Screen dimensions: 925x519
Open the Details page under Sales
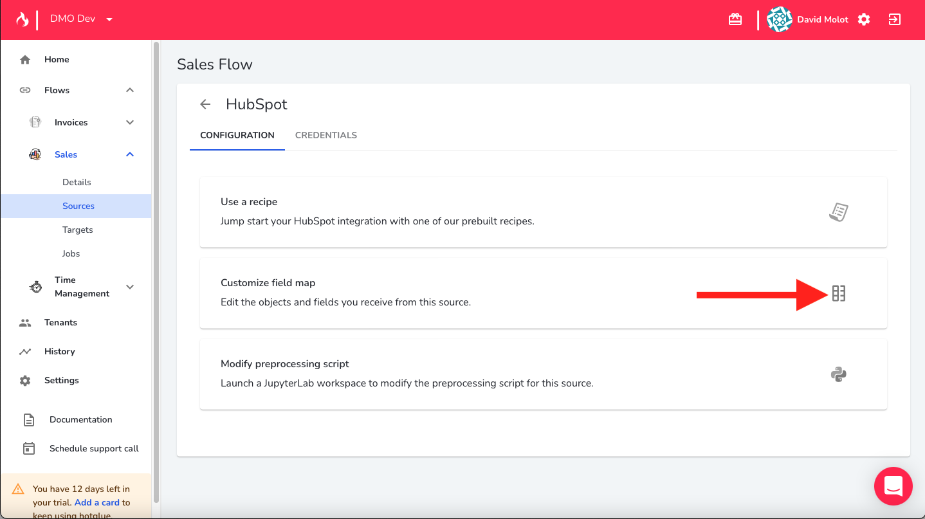(77, 183)
